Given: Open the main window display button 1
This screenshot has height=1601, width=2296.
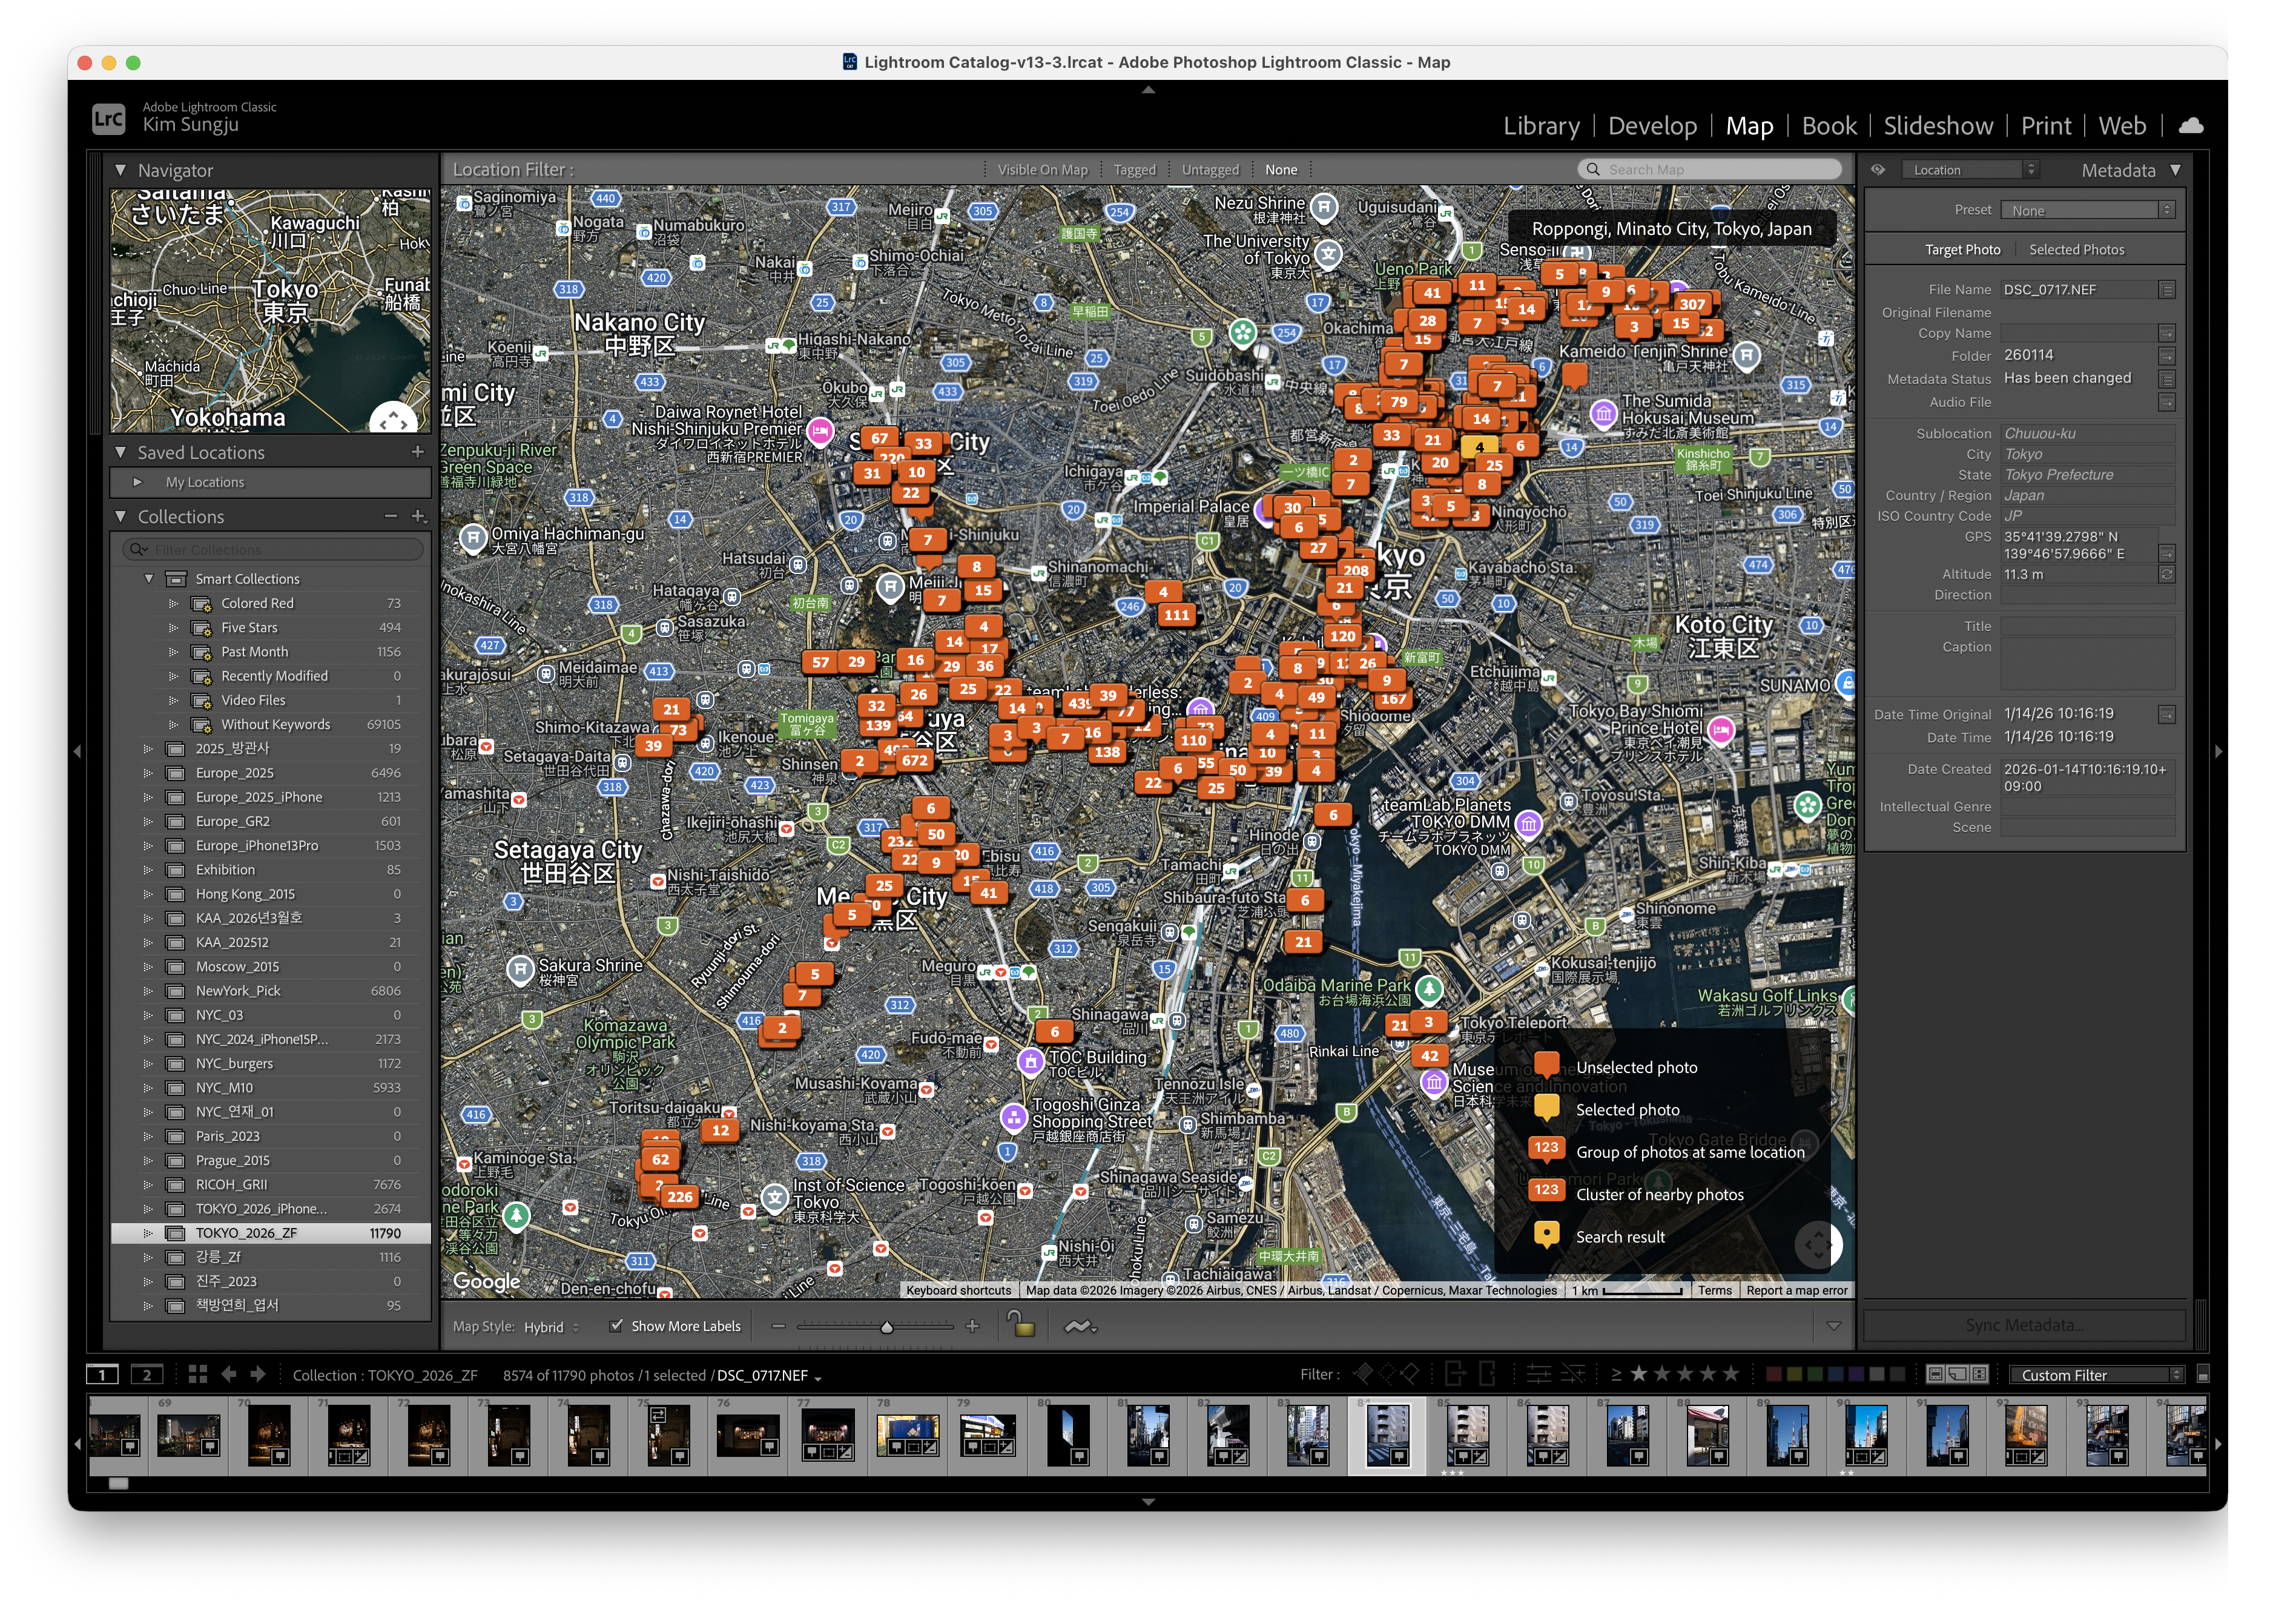Looking at the screenshot, I should tap(102, 1375).
